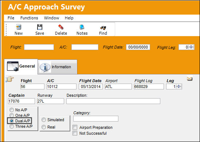Open the File menu
The image size is (200, 142).
(11, 18)
